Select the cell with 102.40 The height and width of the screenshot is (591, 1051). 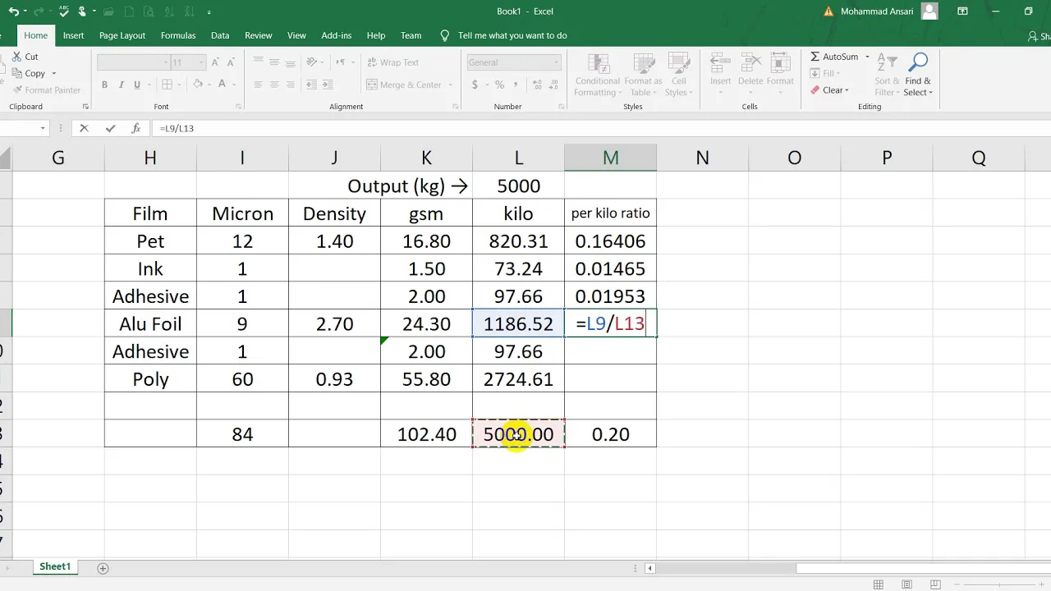pyautogui.click(x=426, y=433)
